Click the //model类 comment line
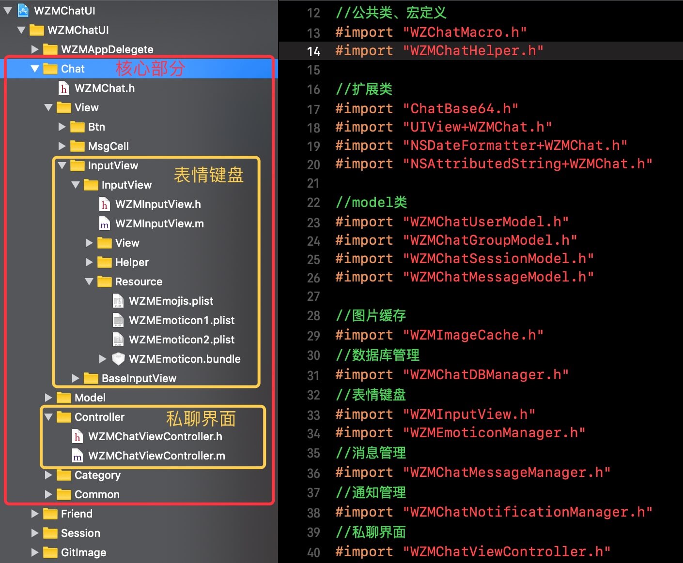The height and width of the screenshot is (563, 683). [372, 202]
